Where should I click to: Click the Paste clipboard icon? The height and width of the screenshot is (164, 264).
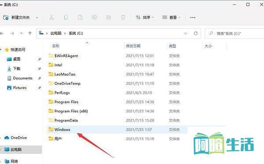coord(80,17)
